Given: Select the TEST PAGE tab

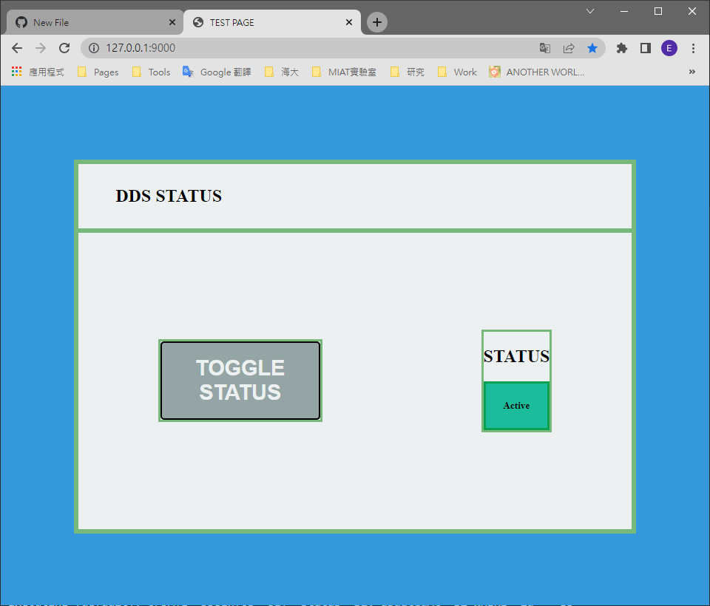Looking at the screenshot, I should pyautogui.click(x=271, y=22).
